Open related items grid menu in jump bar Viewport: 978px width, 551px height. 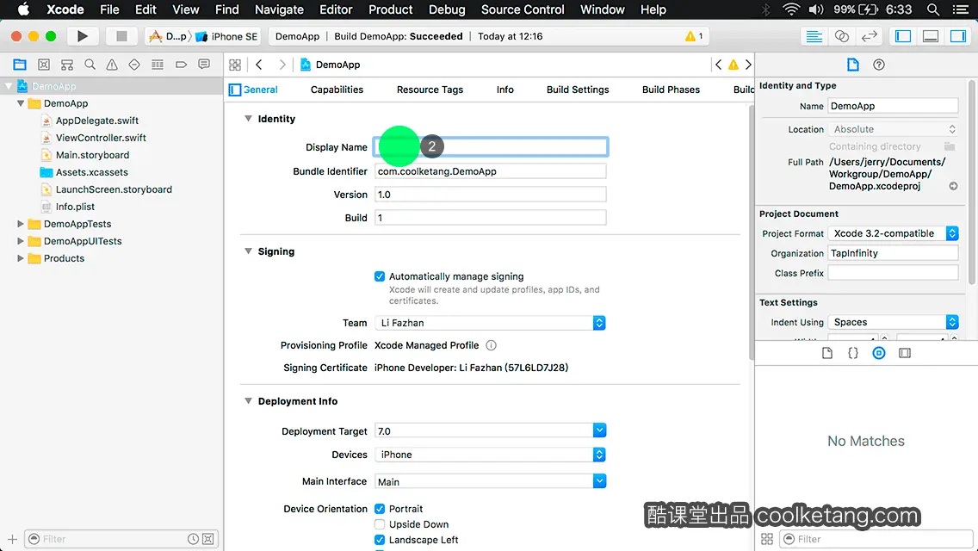[x=235, y=65]
